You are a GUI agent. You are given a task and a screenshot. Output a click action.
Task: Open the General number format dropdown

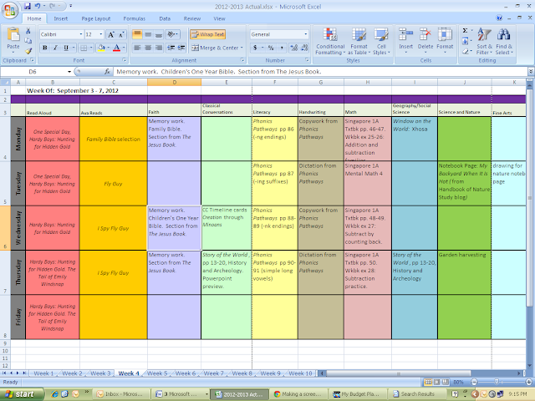305,34
